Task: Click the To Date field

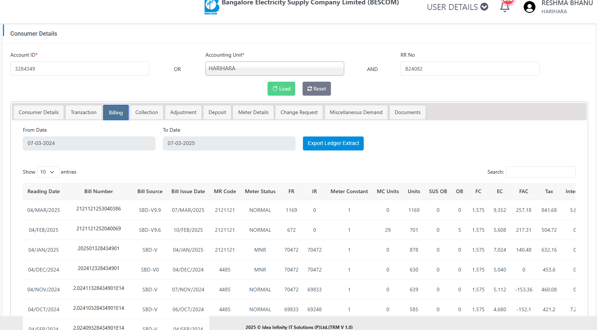Action: 229,143
